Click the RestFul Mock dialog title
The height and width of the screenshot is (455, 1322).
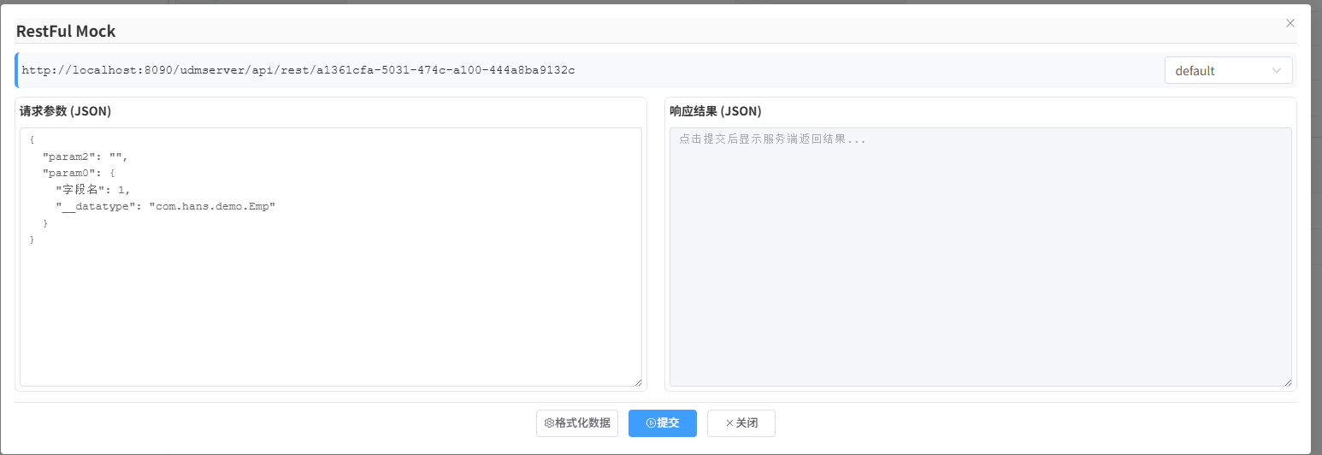click(66, 32)
